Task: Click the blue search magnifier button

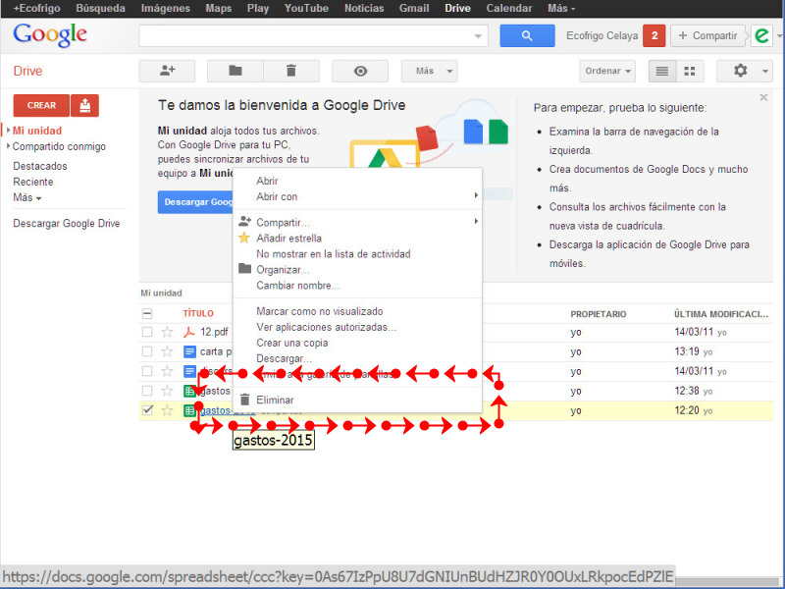Action: 527,35
